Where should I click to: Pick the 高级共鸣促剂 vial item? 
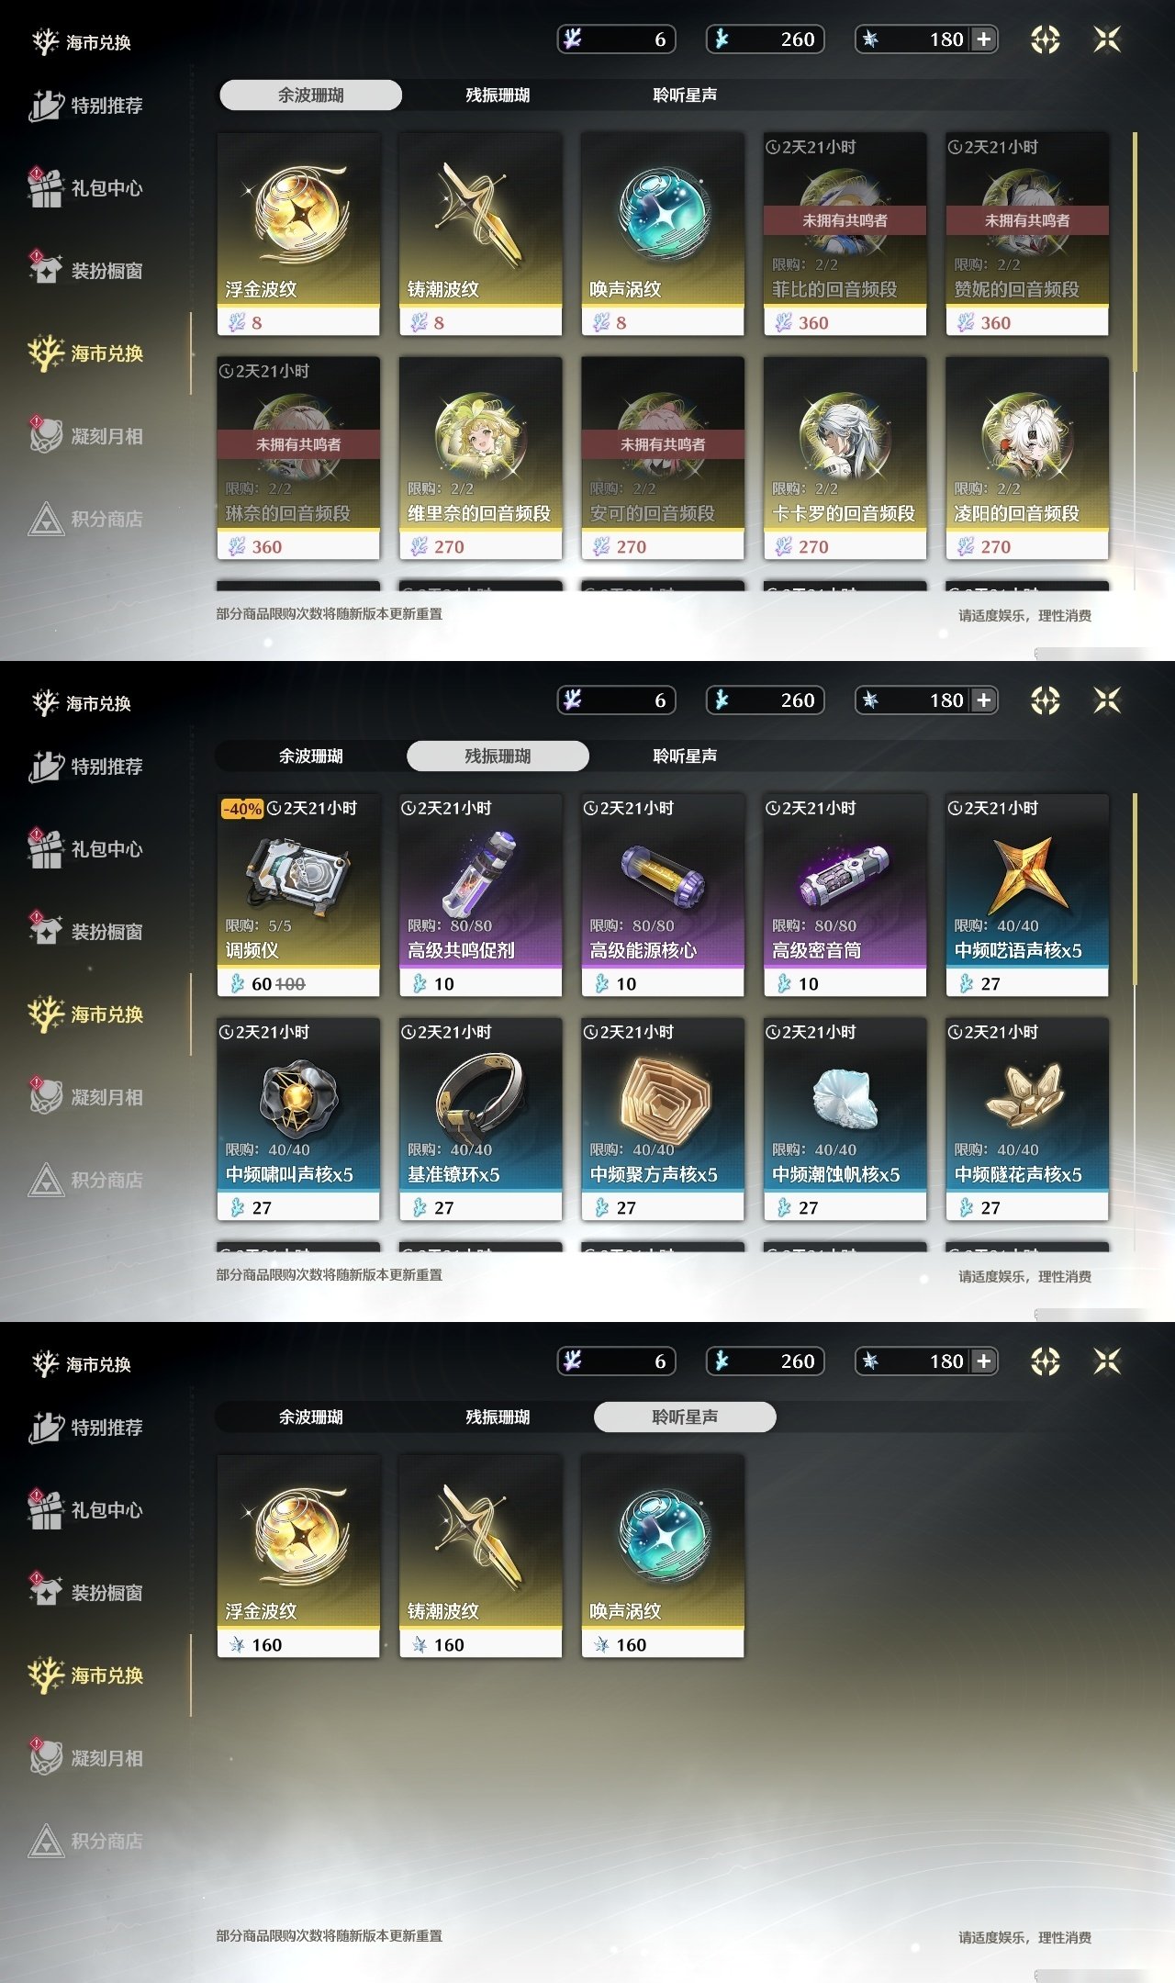click(x=480, y=895)
